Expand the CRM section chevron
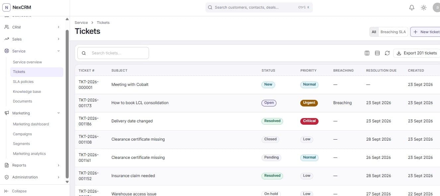The width and height of the screenshot is (440, 196). [58, 27]
